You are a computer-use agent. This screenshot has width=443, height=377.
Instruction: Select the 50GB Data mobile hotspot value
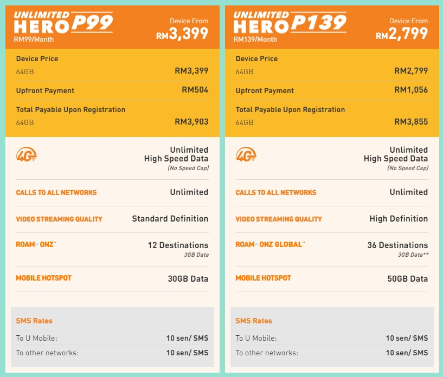click(x=407, y=279)
